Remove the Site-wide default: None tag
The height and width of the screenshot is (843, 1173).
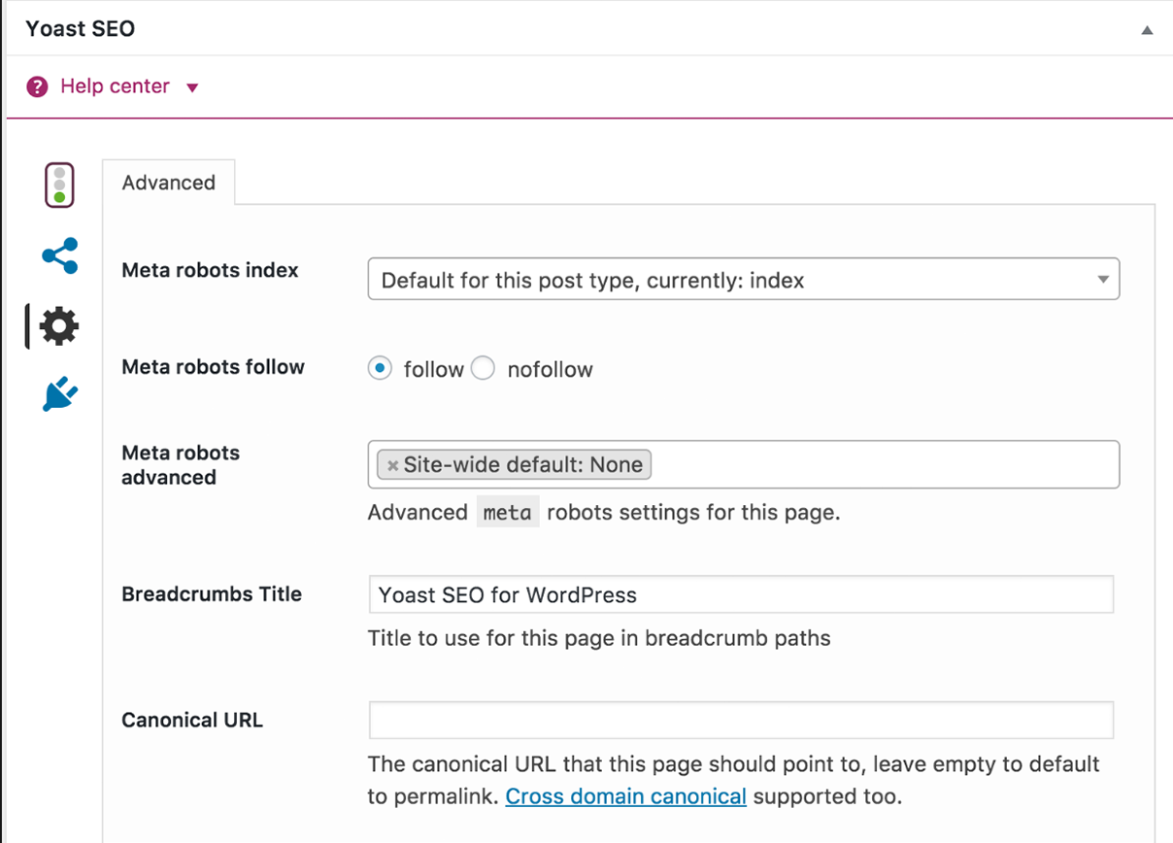392,466
